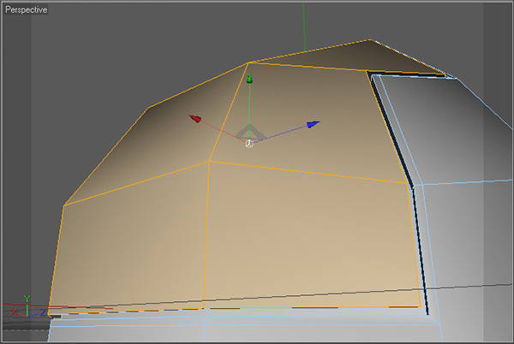Click the central vertex where four faces meet
The image size is (514, 344).
click(211, 160)
